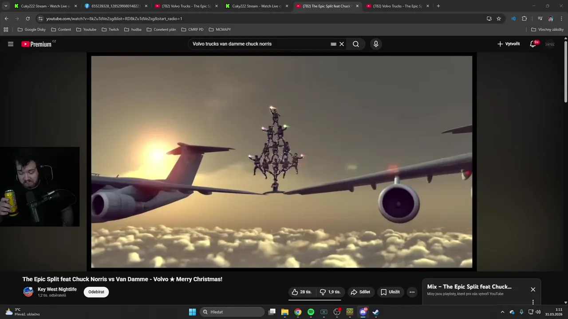This screenshot has height=319, width=568.
Task: Open Conetent plán bookmark folder
Action: point(161,30)
